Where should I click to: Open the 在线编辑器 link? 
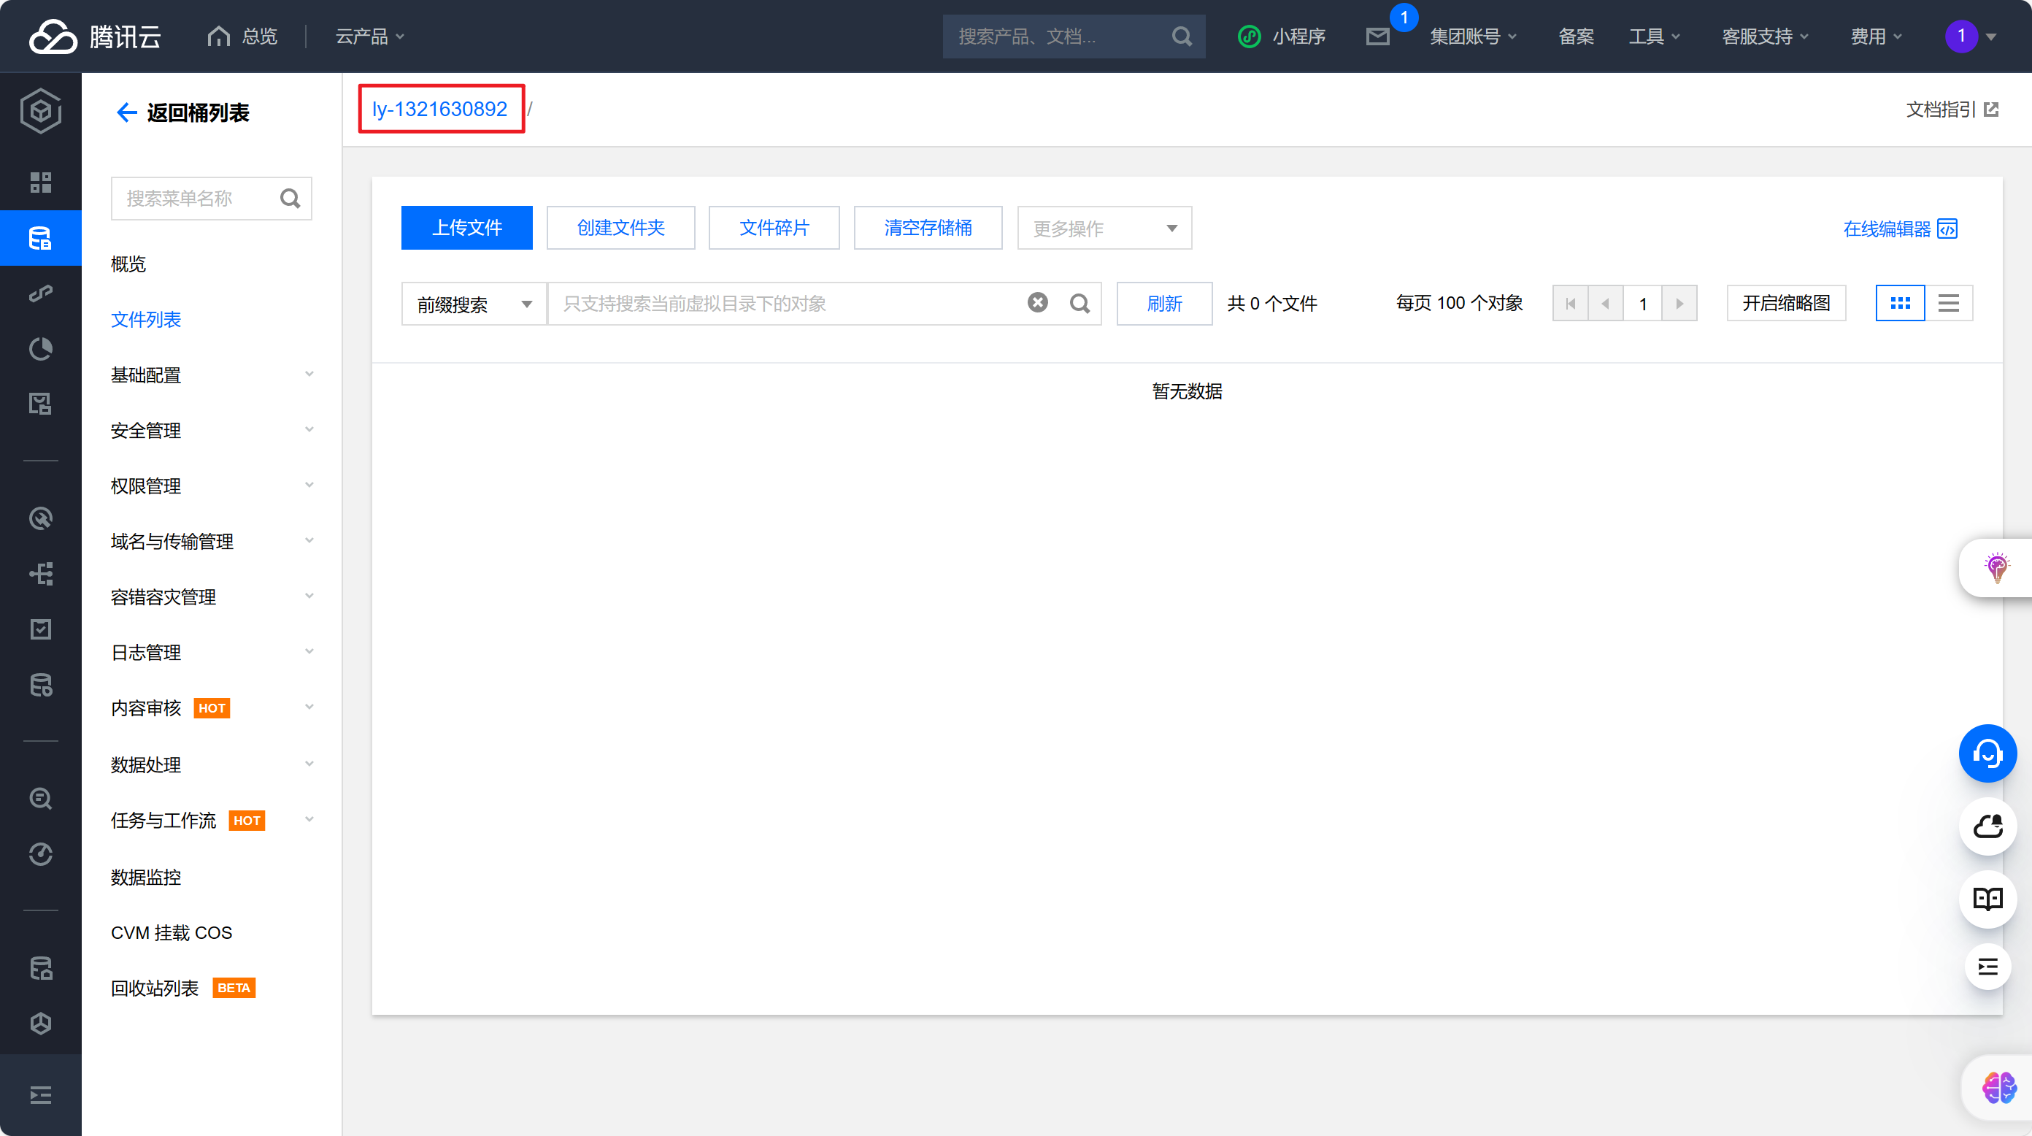click(x=1898, y=229)
